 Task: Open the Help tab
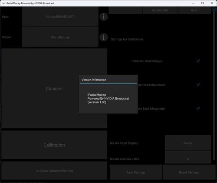[194, 10]
